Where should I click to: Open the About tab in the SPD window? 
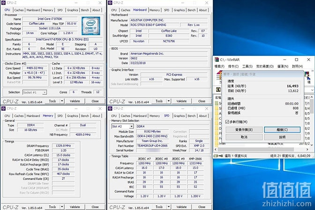pyautogui.click(x=202, y=116)
